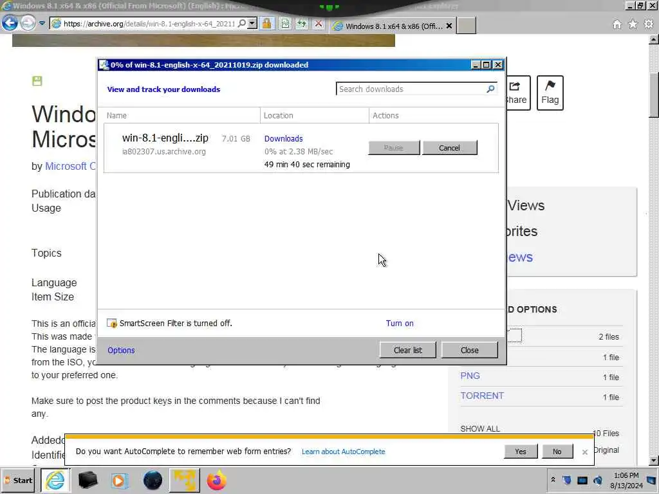659x494 pixels.
Task: Click the SmartScreen shield warning icon
Action: point(112,323)
